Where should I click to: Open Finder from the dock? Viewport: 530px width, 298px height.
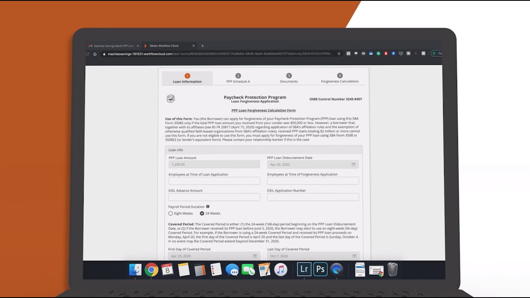tap(135, 270)
